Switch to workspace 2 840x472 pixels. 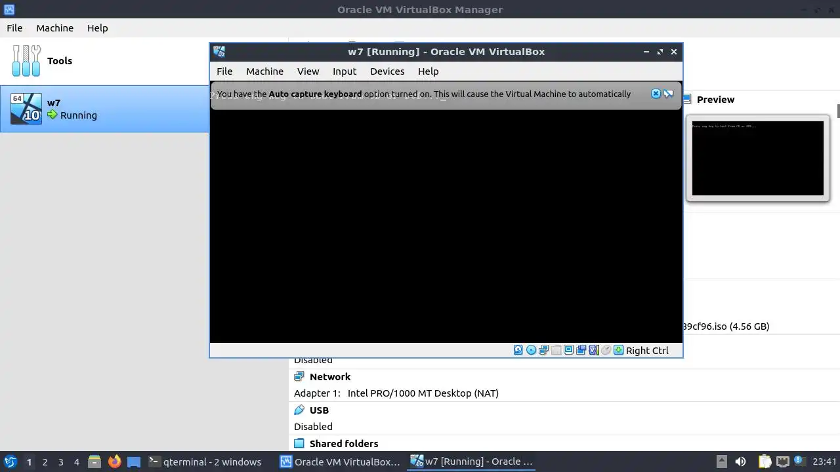coord(45,462)
